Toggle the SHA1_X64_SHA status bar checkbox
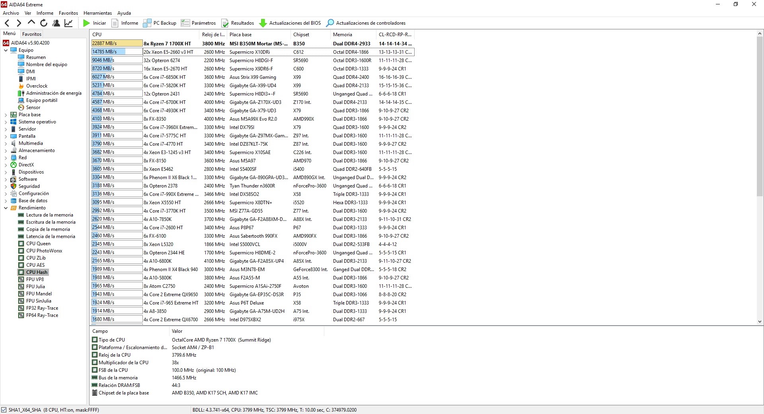764x414 pixels. coord(4,410)
